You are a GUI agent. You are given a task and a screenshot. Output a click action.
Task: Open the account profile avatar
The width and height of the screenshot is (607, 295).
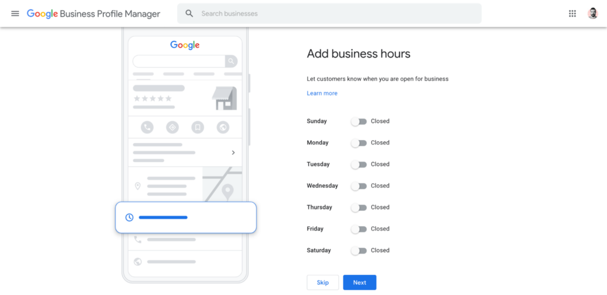[592, 14]
